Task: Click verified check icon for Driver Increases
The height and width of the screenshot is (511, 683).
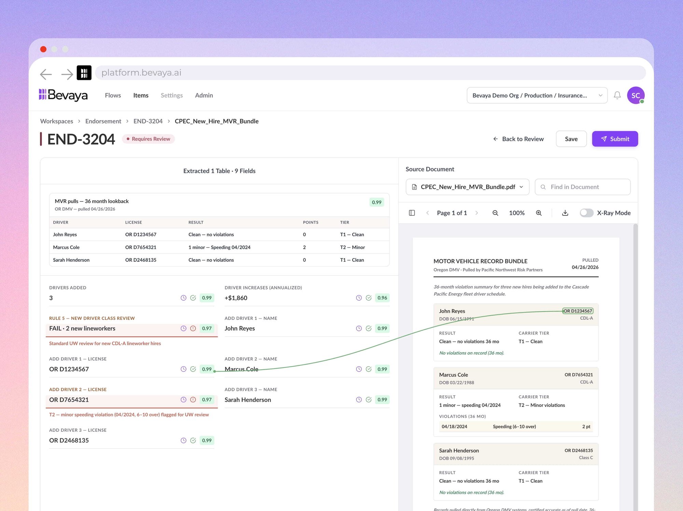Action: tap(368, 298)
